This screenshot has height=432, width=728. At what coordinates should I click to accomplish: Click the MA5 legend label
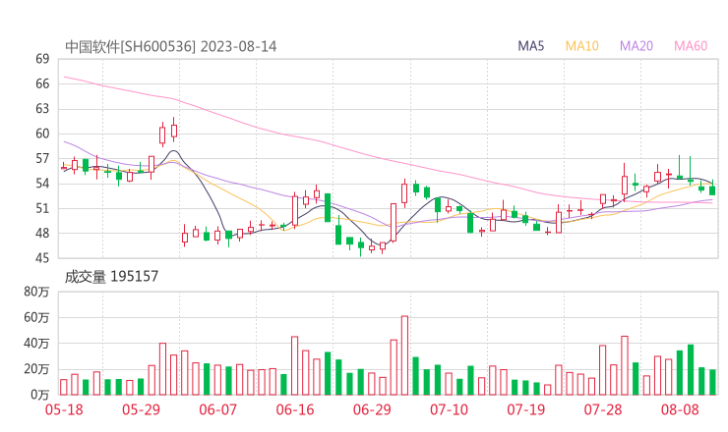click(530, 46)
